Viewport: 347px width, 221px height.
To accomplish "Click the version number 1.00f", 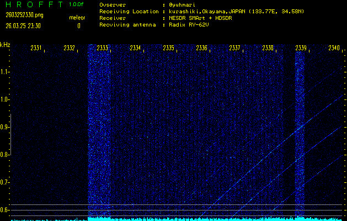I will point(77,4).
